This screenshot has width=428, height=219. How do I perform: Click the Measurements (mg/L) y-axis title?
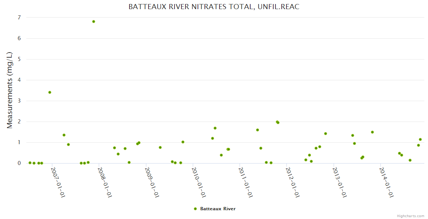click(10, 90)
